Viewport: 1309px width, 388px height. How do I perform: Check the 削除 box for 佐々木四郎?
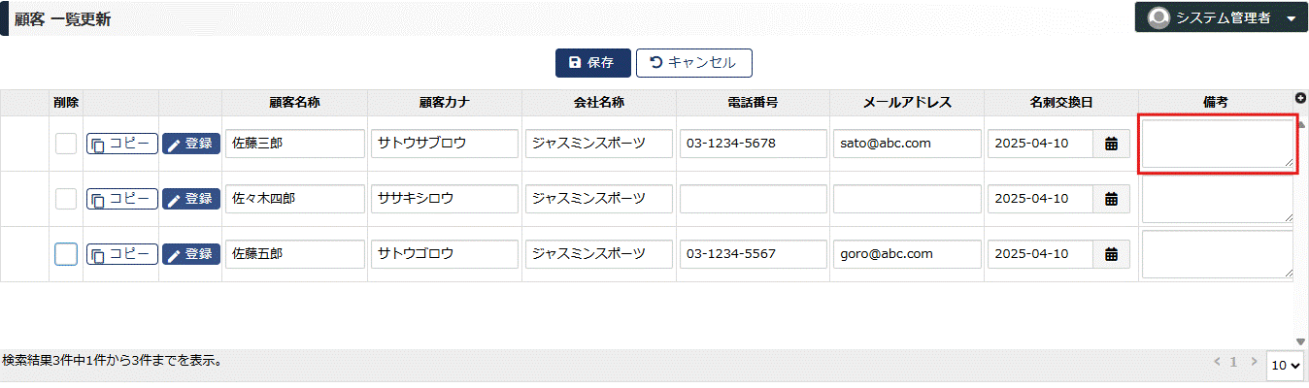(x=65, y=199)
